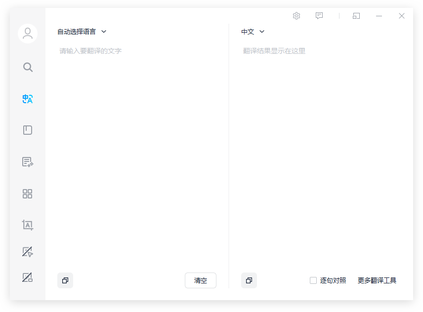The height and width of the screenshot is (312, 423).
Task: Select the pen annotation translation tool
Action: tap(28, 252)
